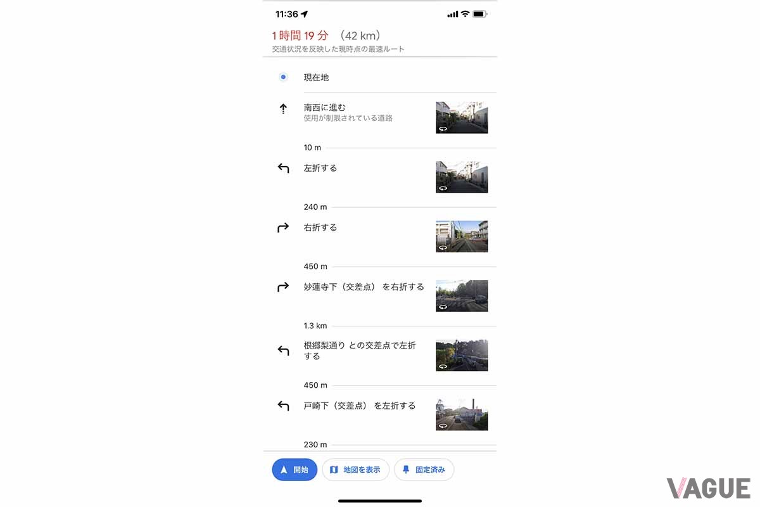Toggle the panorama icon on the 左折する thumbnail

pyautogui.click(x=442, y=188)
